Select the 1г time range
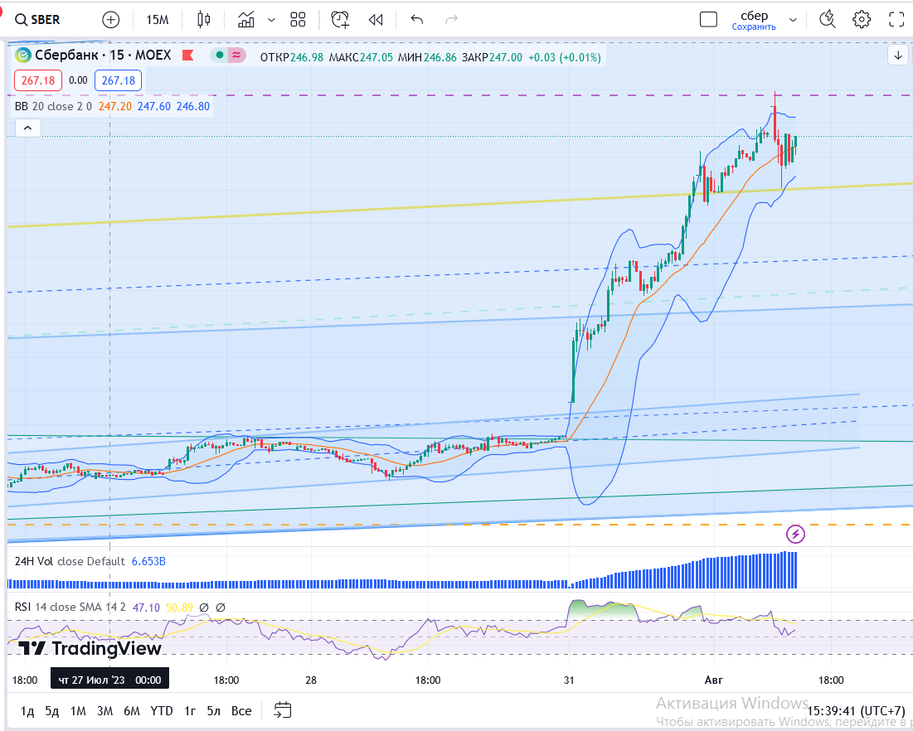This screenshot has width=913, height=731. pos(190,710)
